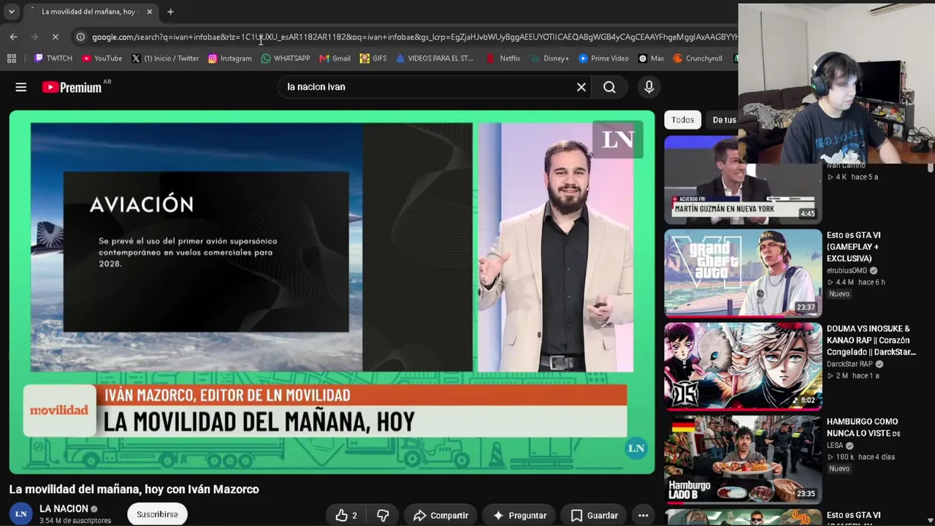The height and width of the screenshot is (526, 935).
Task: Open the LA NACION channel name link
Action: tap(64, 508)
